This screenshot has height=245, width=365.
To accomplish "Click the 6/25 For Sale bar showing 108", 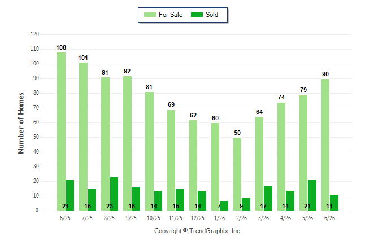I will click(61, 132).
